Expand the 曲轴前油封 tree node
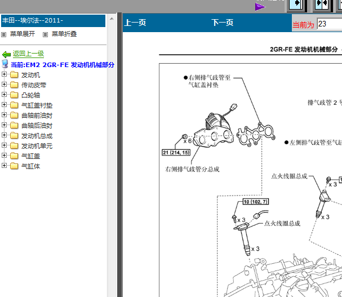The image size is (342, 297). 4,114
